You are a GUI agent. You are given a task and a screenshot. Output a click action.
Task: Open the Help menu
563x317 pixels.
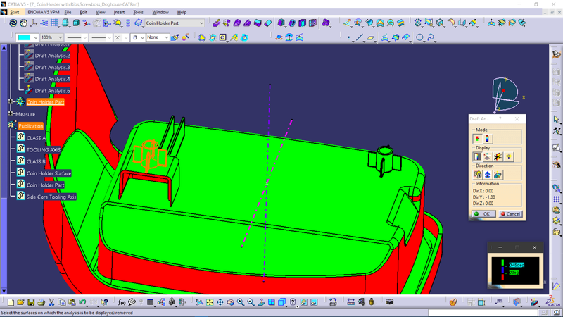point(182,12)
